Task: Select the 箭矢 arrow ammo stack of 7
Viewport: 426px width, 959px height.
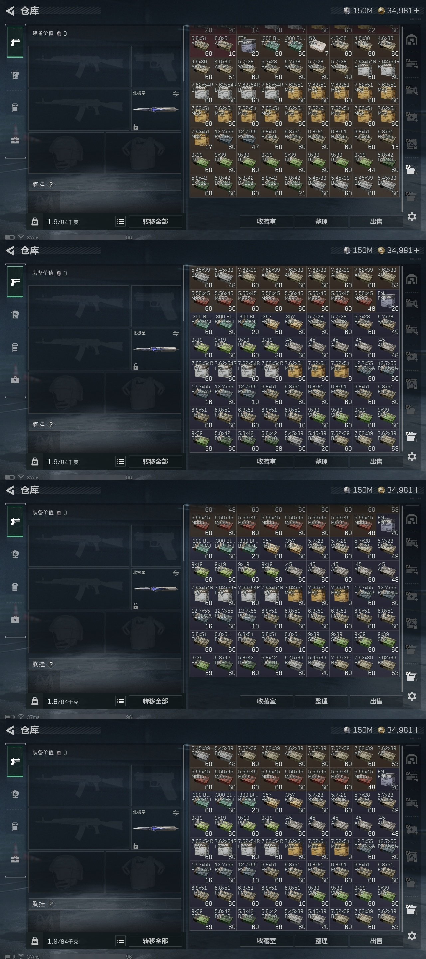Action: point(318,46)
